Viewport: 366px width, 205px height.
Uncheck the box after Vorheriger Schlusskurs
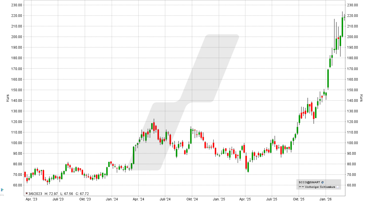pyautogui.click(x=338, y=187)
